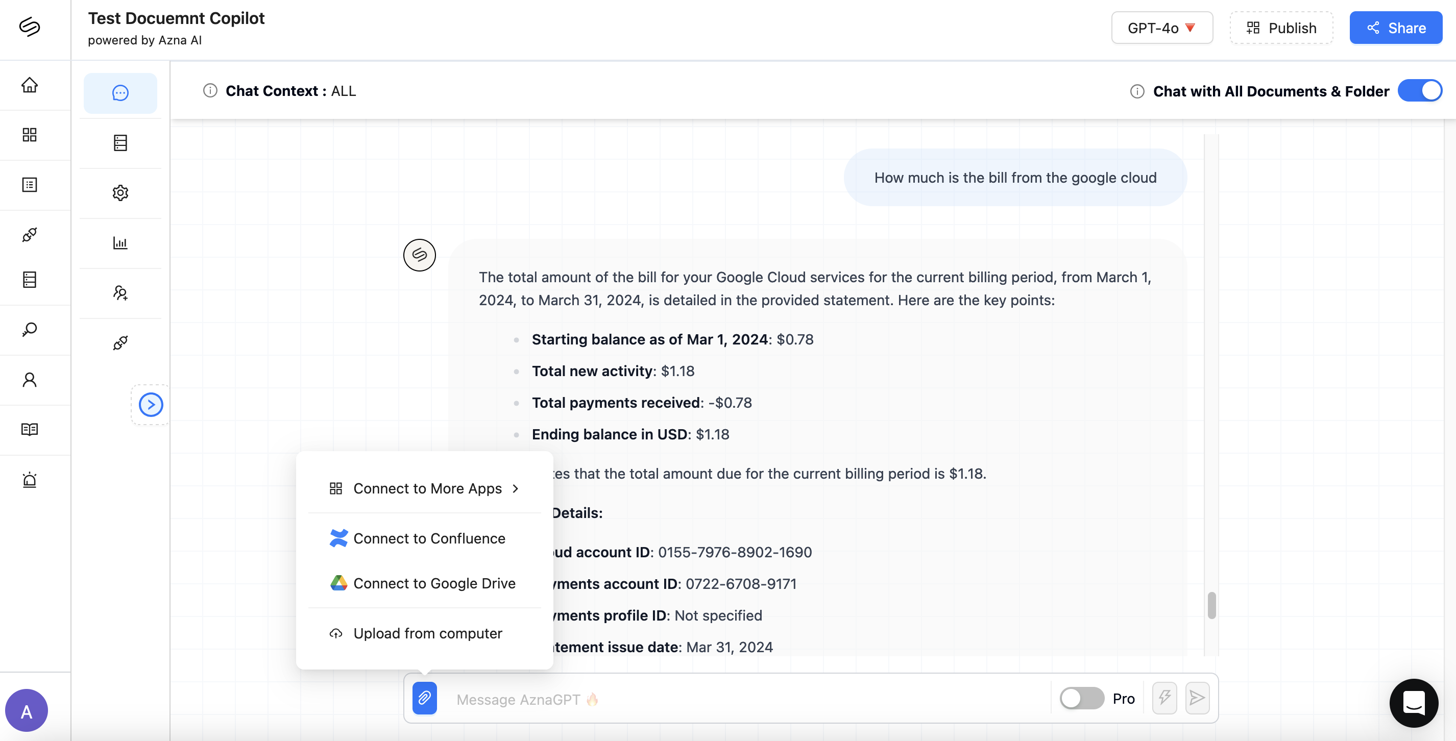Click the chat scrollbar thumb
Screen dimensions: 1456x741
click(1211, 605)
